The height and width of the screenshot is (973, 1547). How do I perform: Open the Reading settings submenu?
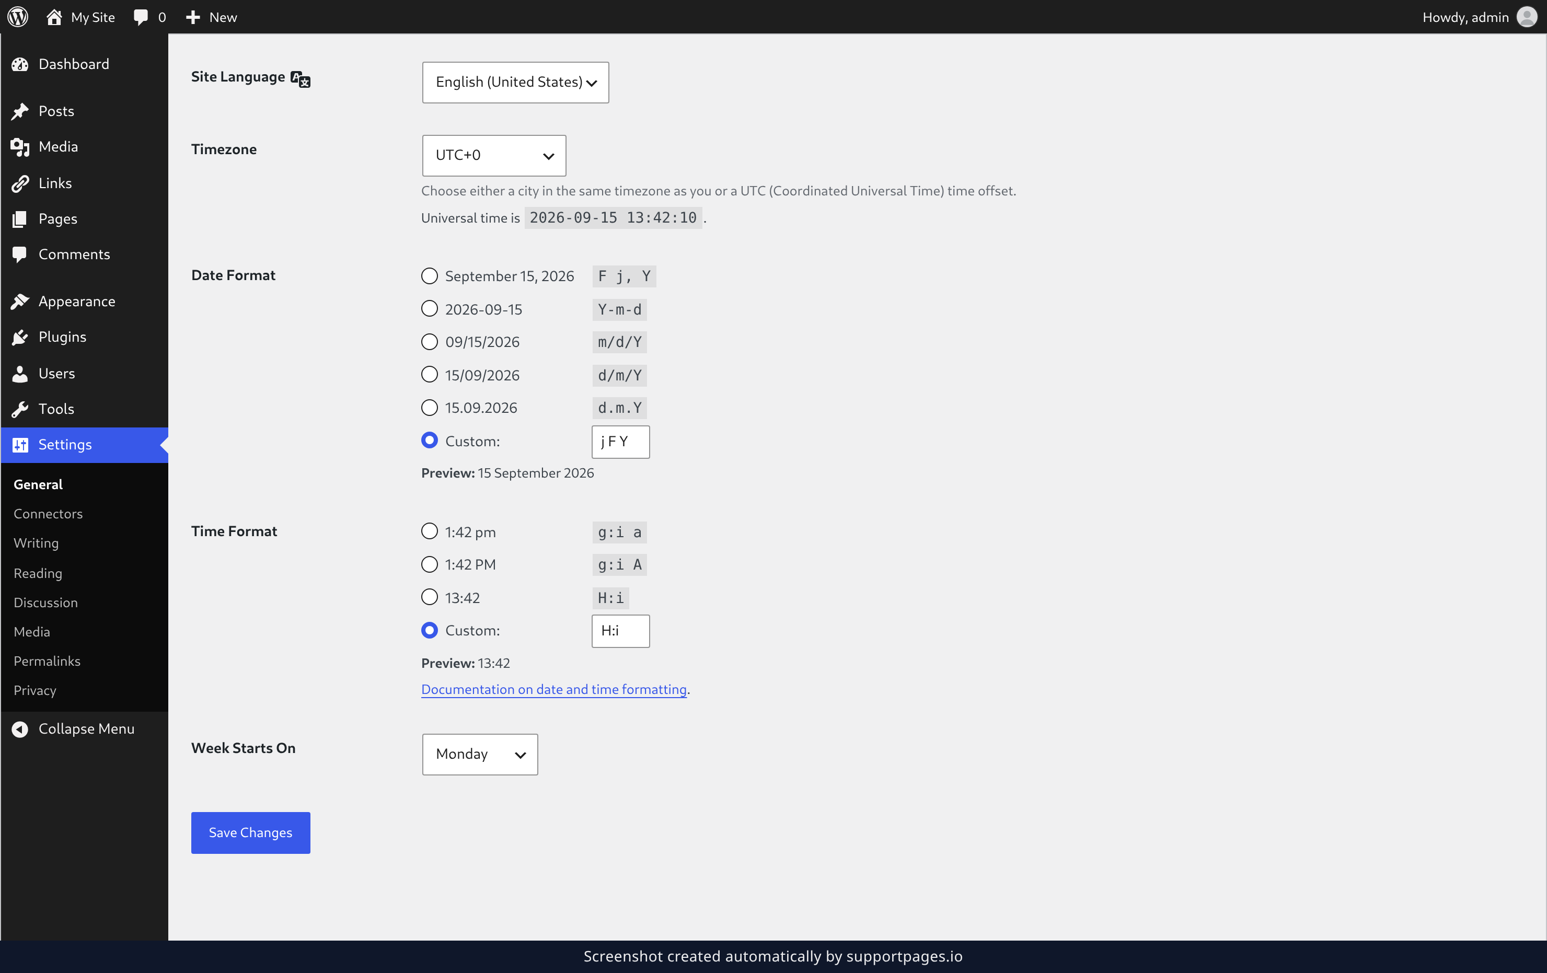tap(38, 573)
